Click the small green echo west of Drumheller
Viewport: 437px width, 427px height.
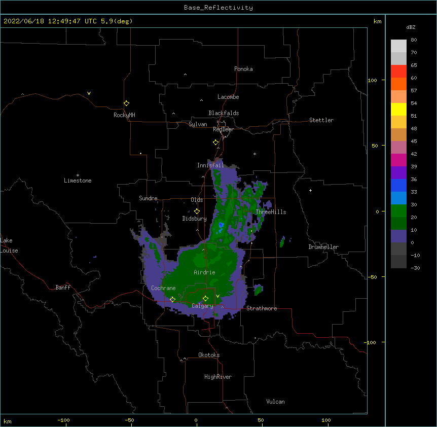point(282,242)
